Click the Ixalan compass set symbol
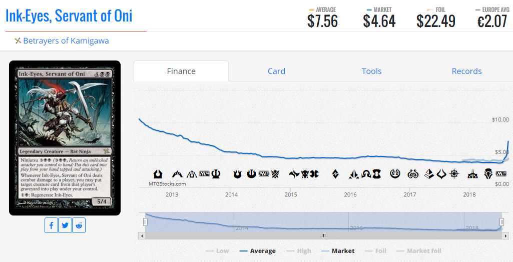This screenshot has width=513, height=262. (454, 174)
